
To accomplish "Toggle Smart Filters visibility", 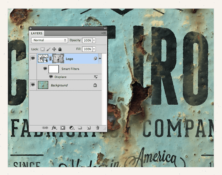I will [x=45, y=69].
